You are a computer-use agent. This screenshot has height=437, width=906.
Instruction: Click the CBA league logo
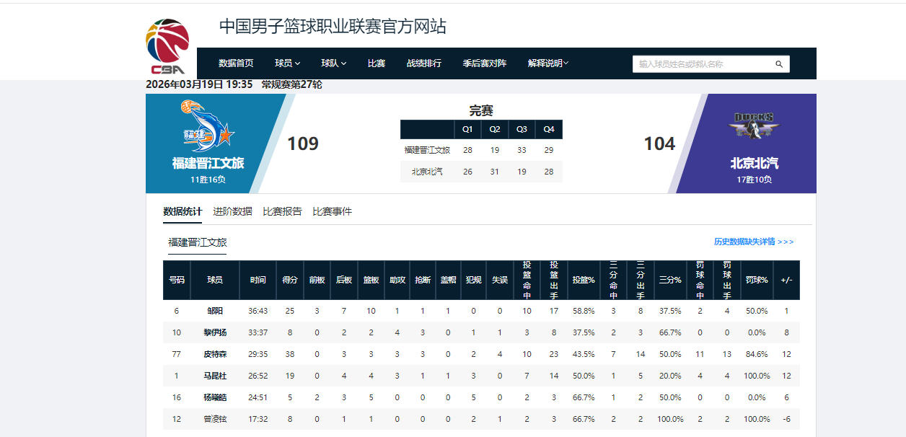(168, 46)
